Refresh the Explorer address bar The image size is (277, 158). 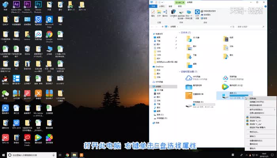[x=233, y=27]
